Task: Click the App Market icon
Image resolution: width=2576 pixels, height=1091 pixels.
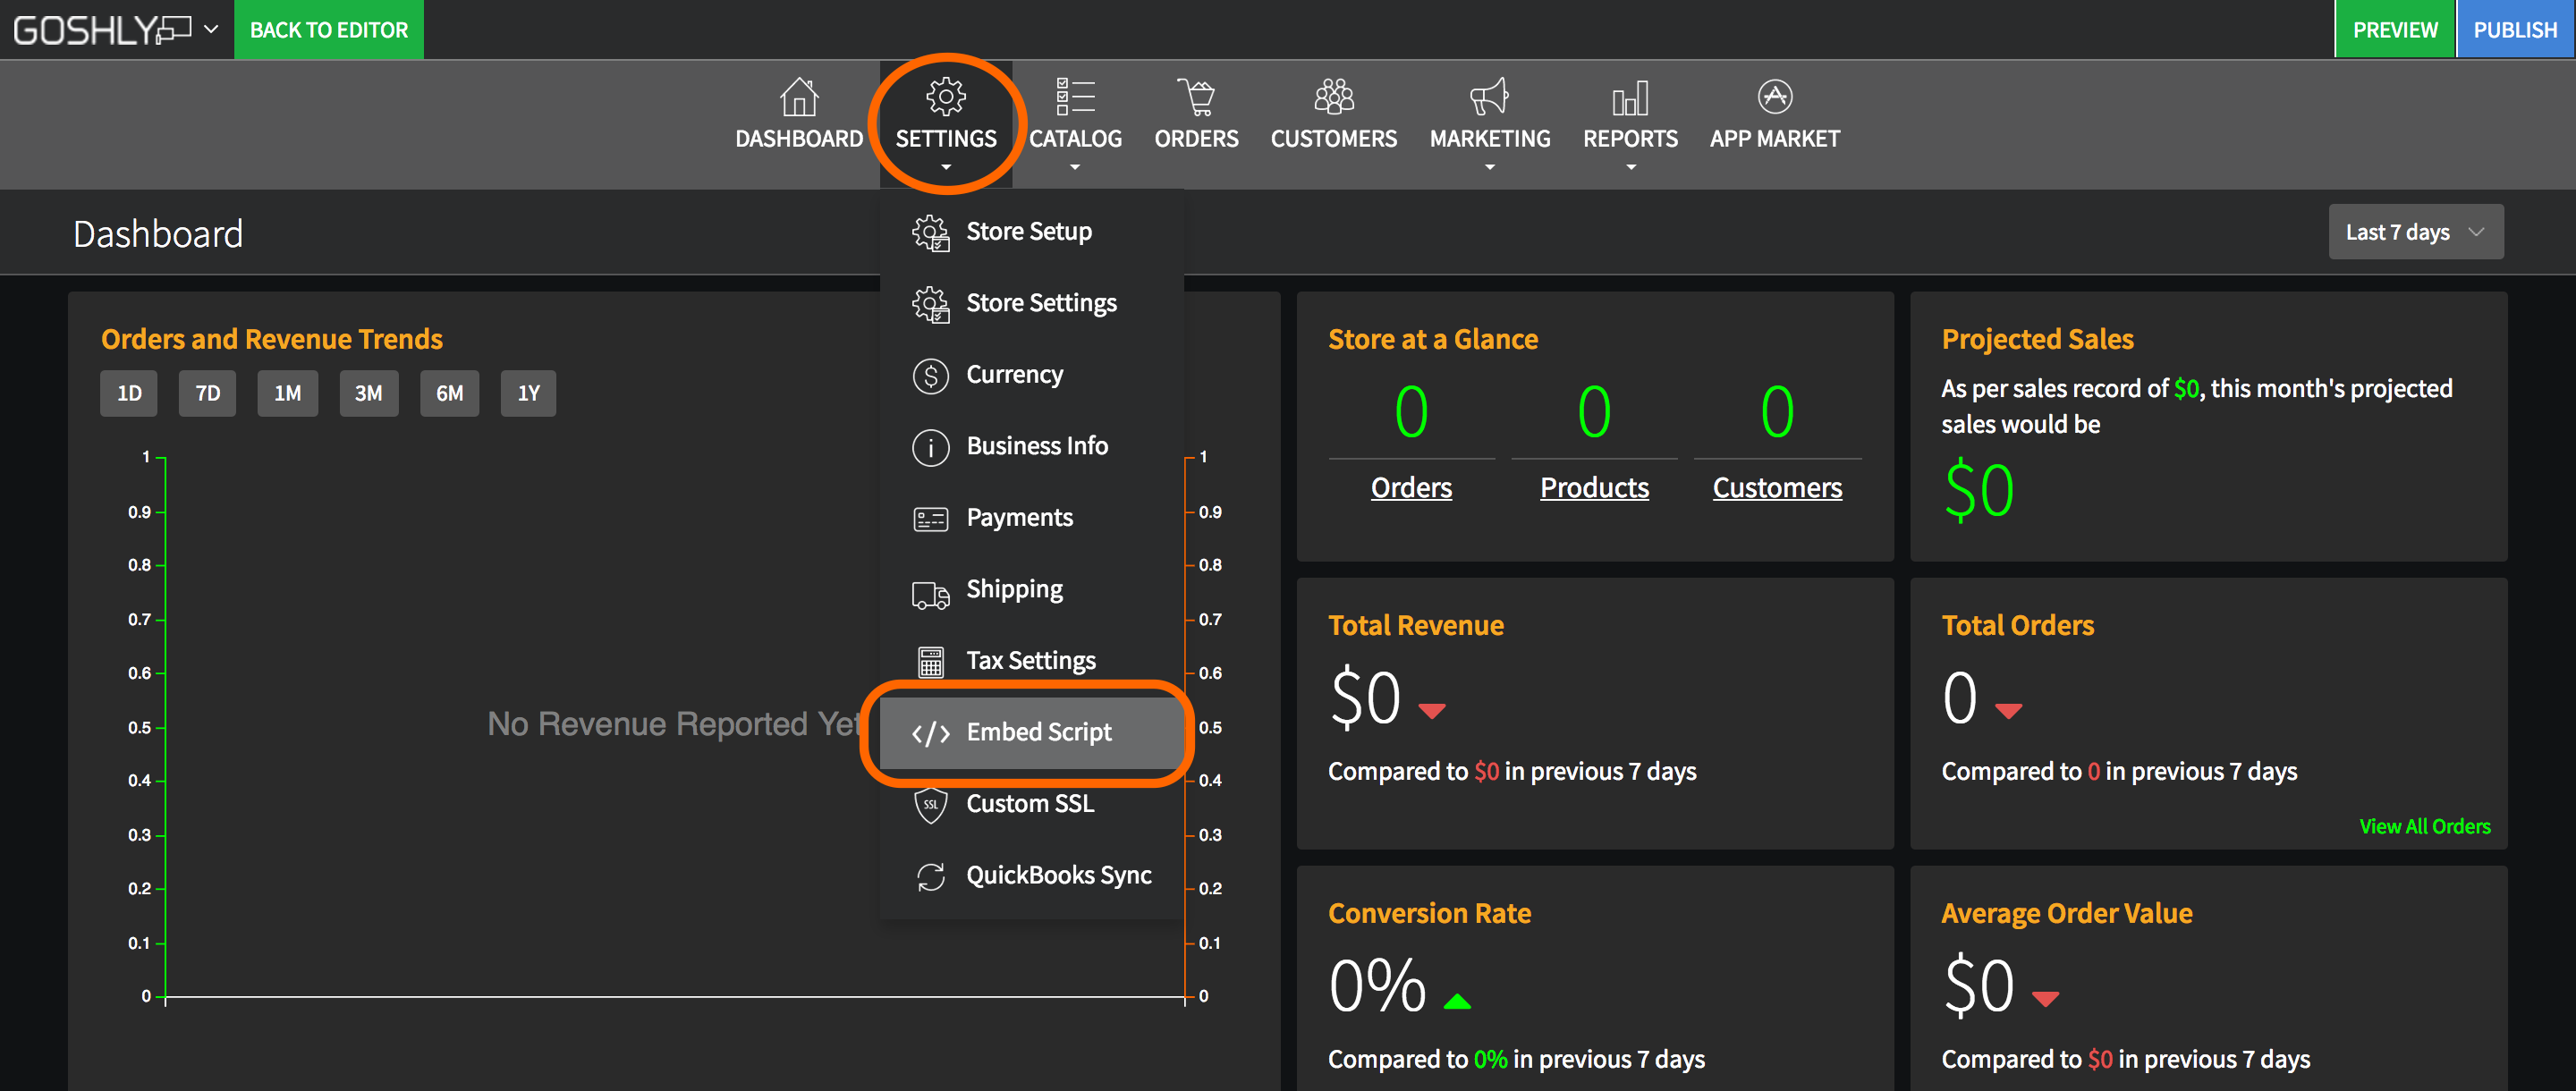Action: pos(1774,97)
